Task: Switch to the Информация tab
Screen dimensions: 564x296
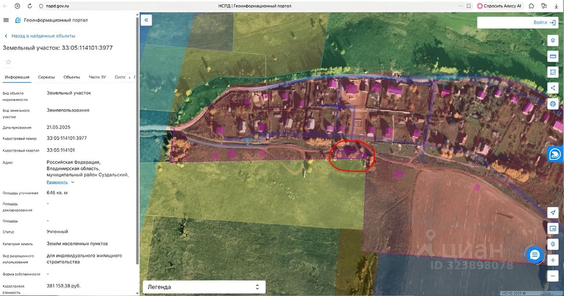Action: pyautogui.click(x=17, y=77)
